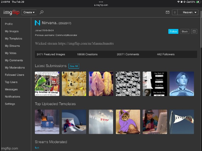This screenshot has width=202, height=151.
Task: Click the imgflip logo in header
Action: pyautogui.click(x=12, y=12)
